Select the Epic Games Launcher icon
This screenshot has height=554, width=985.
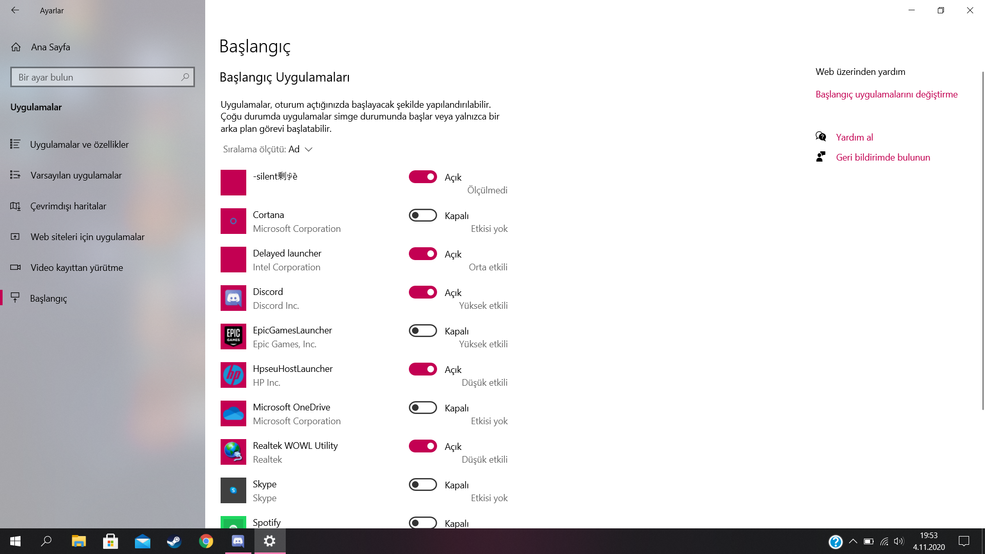233,337
